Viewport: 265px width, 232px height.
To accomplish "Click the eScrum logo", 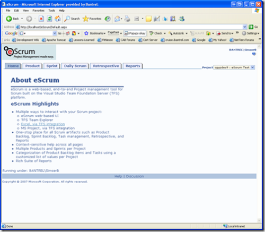I will click(29, 52).
